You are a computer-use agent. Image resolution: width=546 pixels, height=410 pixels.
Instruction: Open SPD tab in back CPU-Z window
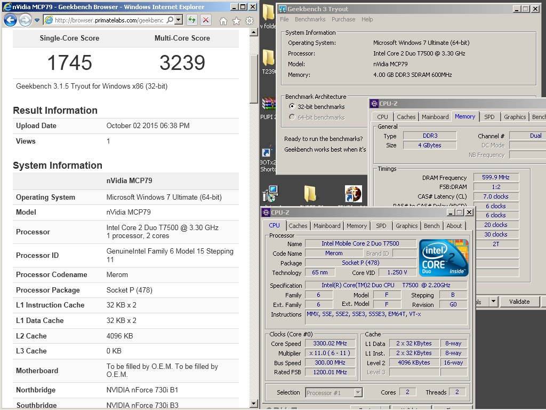(x=489, y=117)
